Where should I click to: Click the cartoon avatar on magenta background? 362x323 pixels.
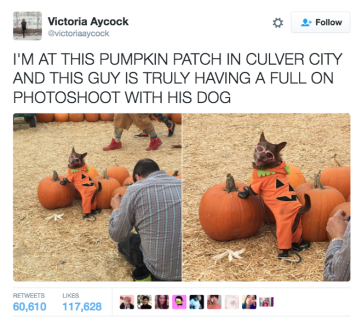coord(179,302)
